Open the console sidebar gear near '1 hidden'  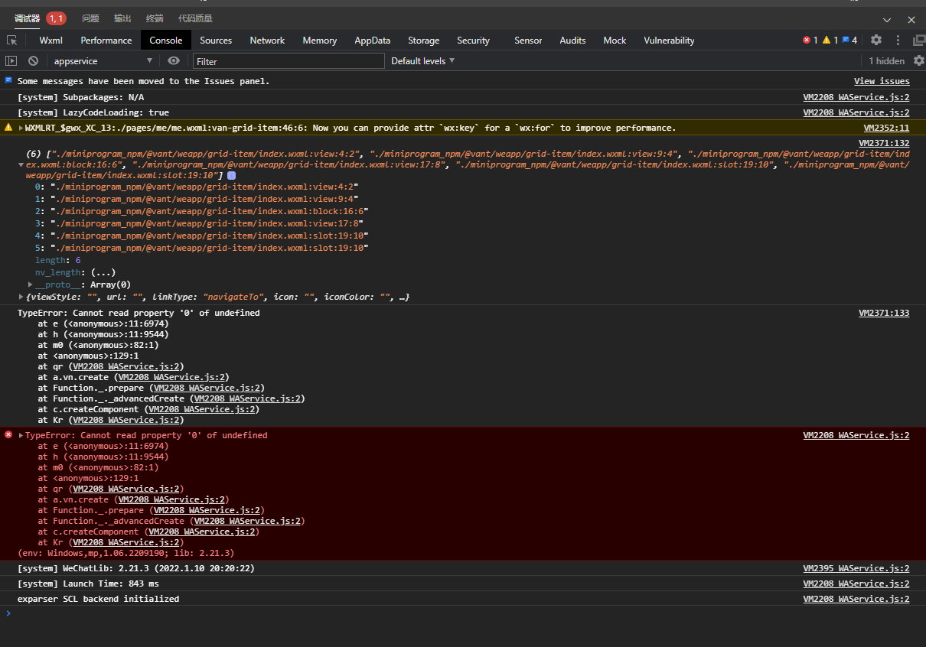(x=921, y=60)
